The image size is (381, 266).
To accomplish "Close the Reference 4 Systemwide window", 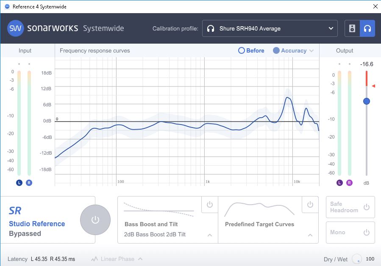I will pyautogui.click(x=375, y=6).
